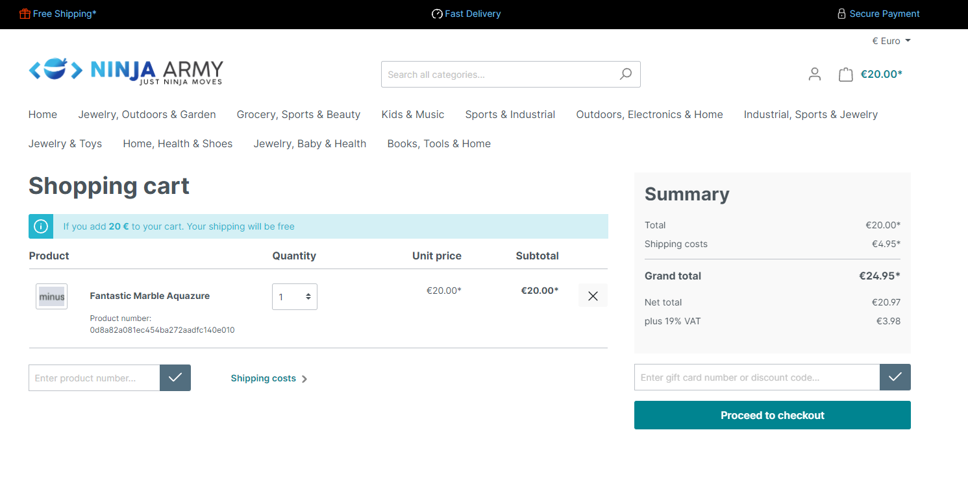Viewport: 968px width, 478px height.
Task: Go to Home menu item
Action: point(43,114)
